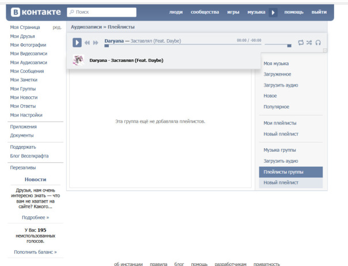Toggle repeat mode in the player
Screen dimensions: 348x266
pyautogui.click(x=301, y=43)
